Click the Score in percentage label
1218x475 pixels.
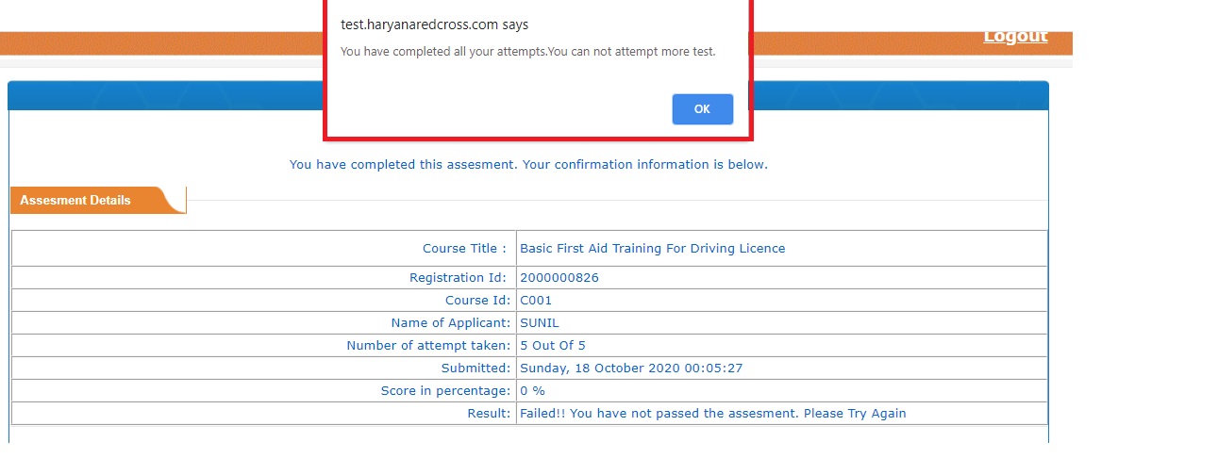446,391
